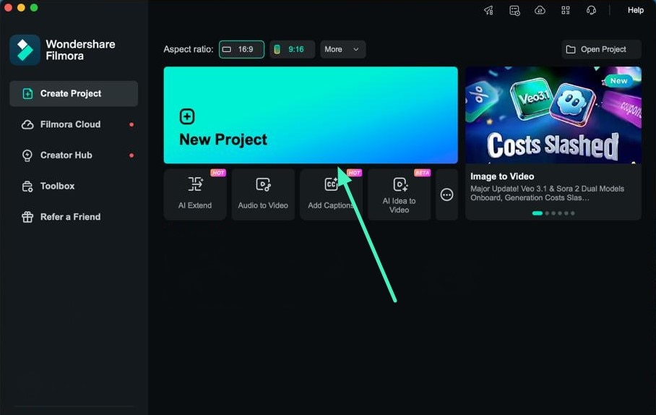
Task: Click the Open Project button
Action: (601, 49)
